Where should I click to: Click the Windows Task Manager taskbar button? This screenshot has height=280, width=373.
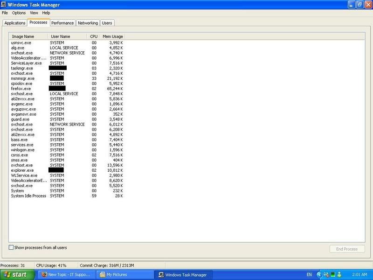click(183, 275)
